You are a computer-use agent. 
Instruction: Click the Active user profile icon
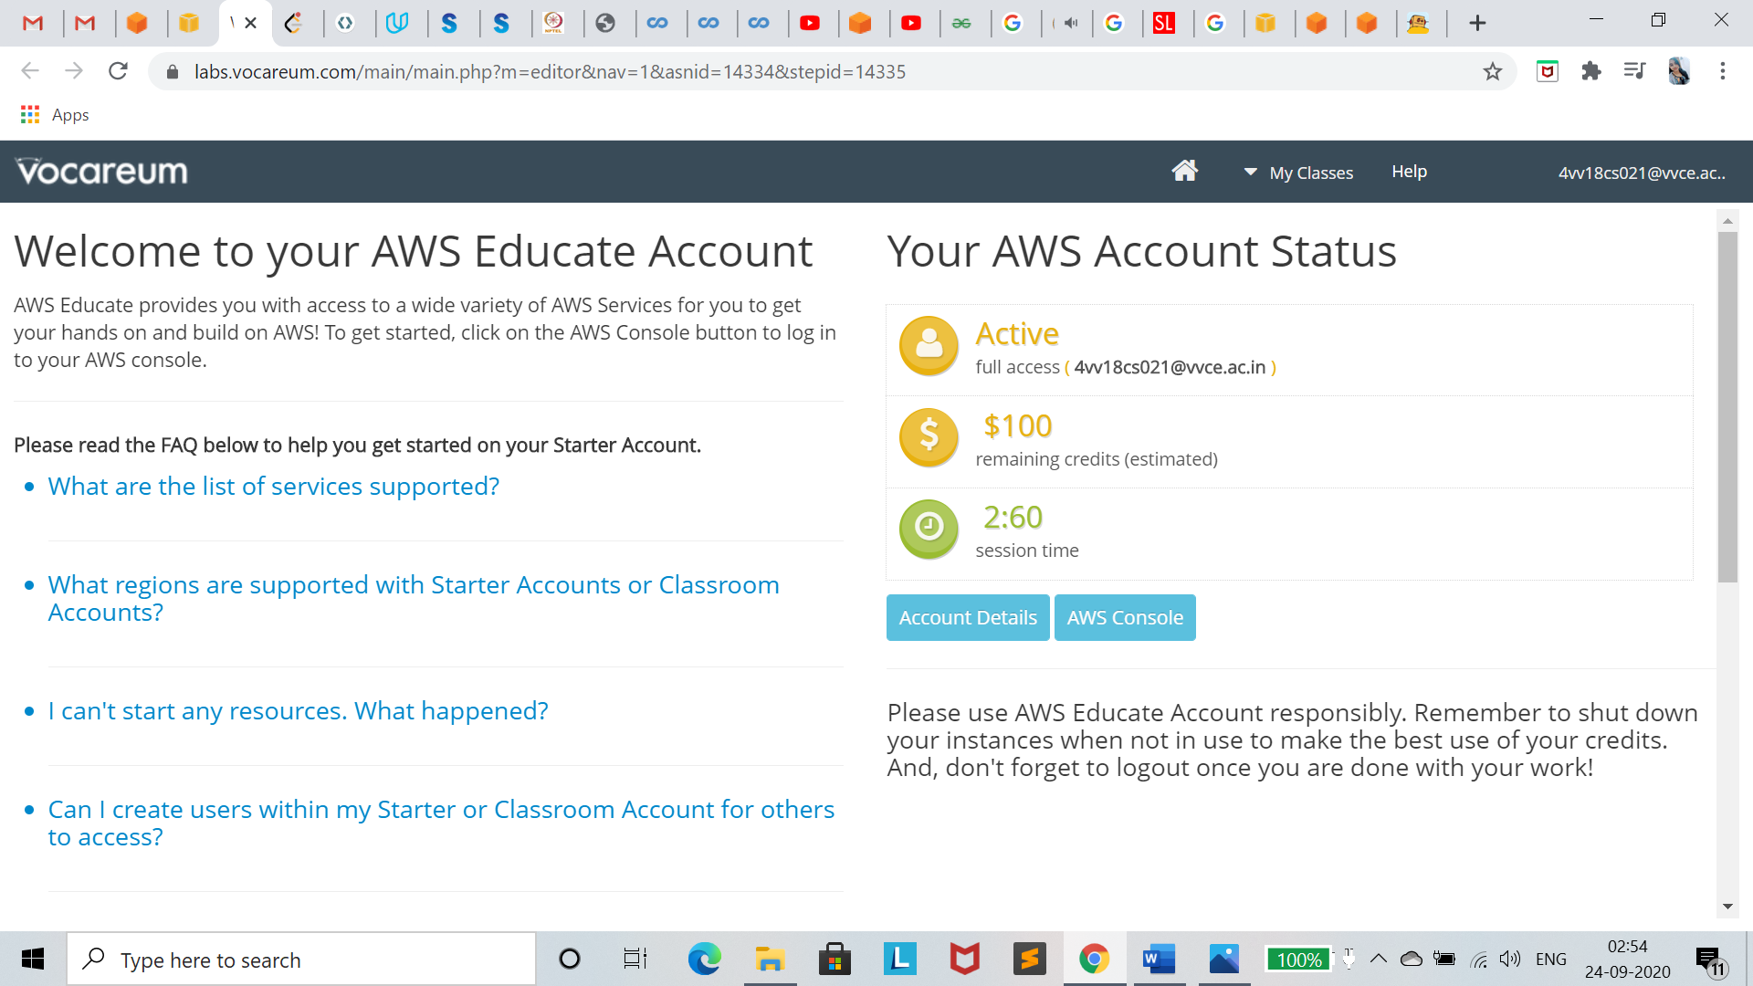tap(929, 345)
